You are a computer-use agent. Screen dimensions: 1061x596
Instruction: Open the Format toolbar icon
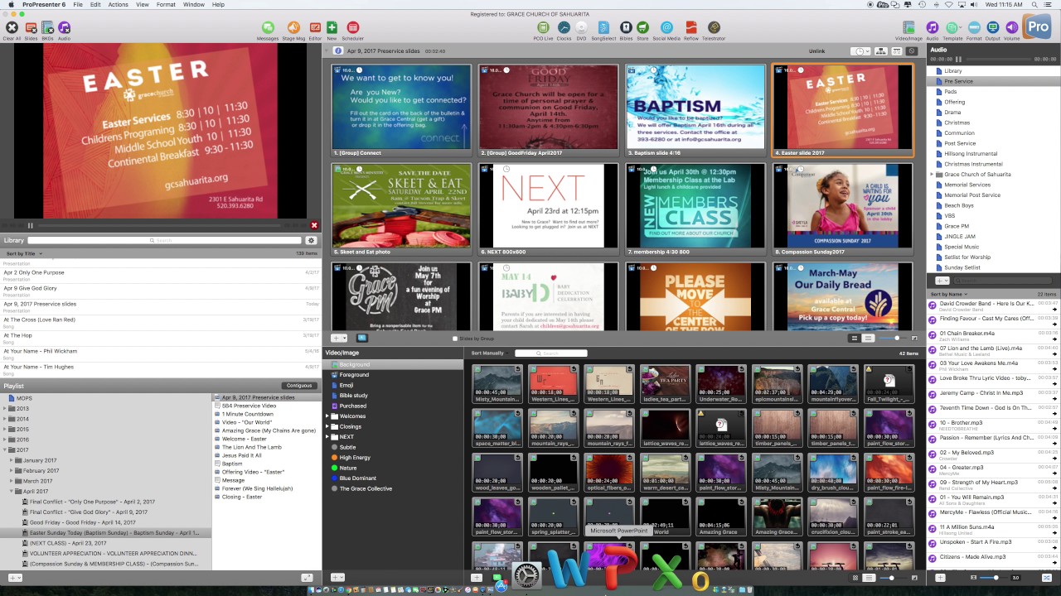[x=974, y=28]
